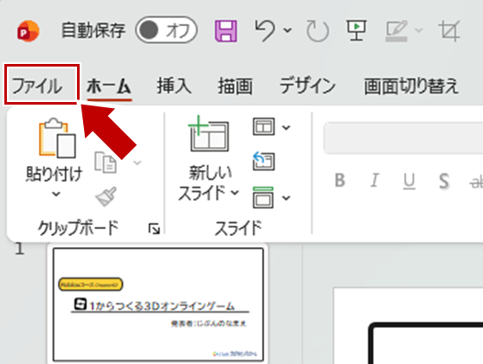Click the reset slide icon
The height and width of the screenshot is (364, 483).
click(x=264, y=161)
